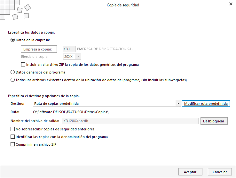Open the Ejercicio a copiar 20XX dropdown
This screenshot has width=236, height=178.
pyautogui.click(x=78, y=57)
